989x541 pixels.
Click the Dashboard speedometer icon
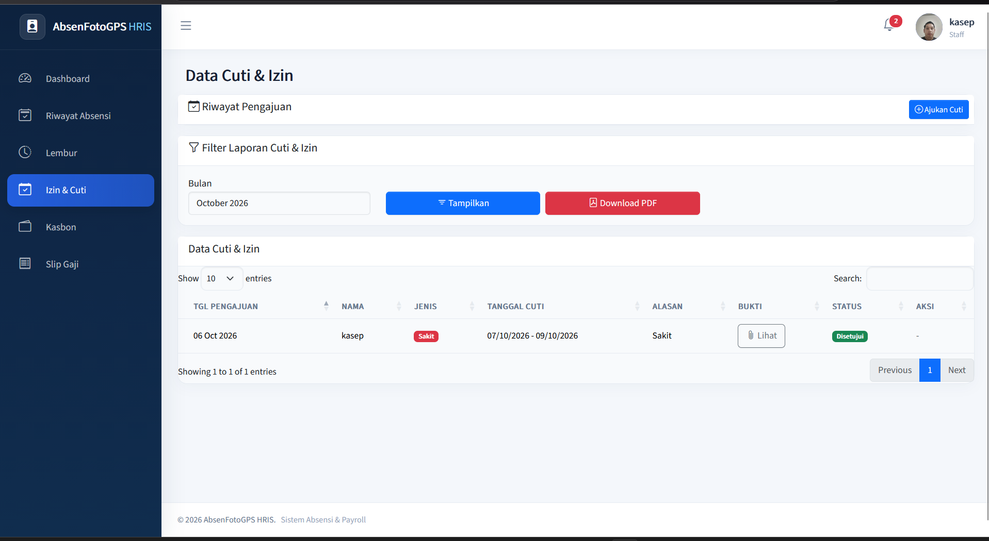click(x=25, y=78)
